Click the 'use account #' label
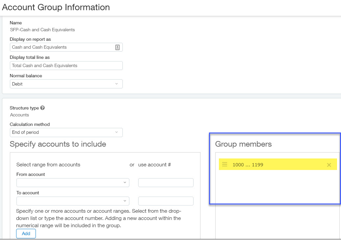 click(x=154, y=165)
